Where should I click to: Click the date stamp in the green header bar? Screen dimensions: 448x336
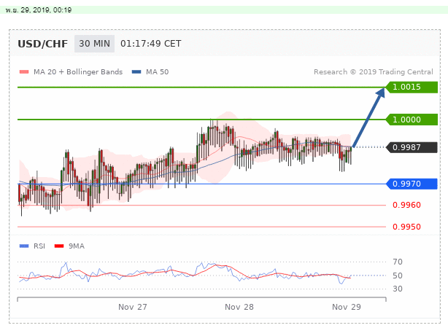click(x=39, y=10)
